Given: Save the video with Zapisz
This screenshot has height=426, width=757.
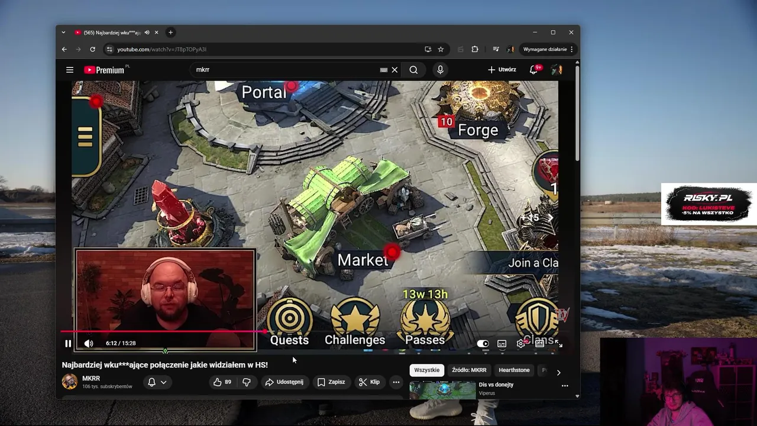Looking at the screenshot, I should pos(331,382).
